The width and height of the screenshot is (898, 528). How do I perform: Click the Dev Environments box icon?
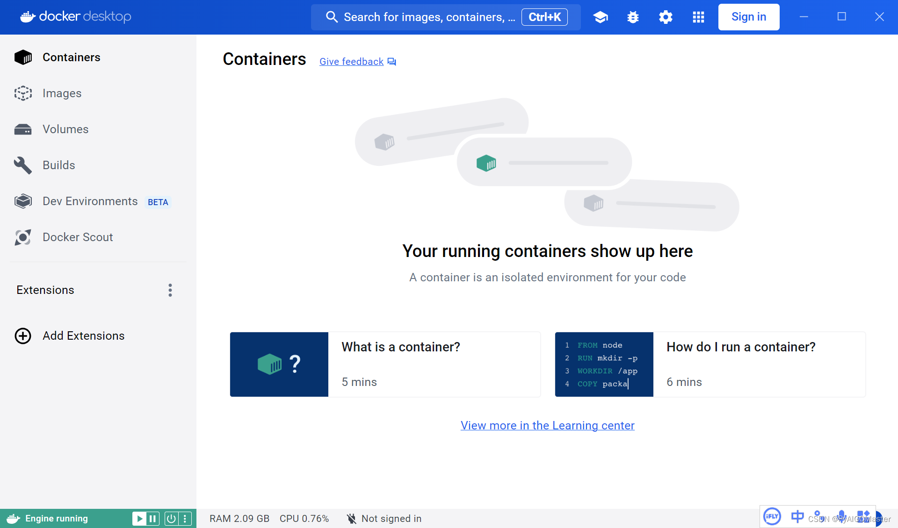pyautogui.click(x=23, y=201)
